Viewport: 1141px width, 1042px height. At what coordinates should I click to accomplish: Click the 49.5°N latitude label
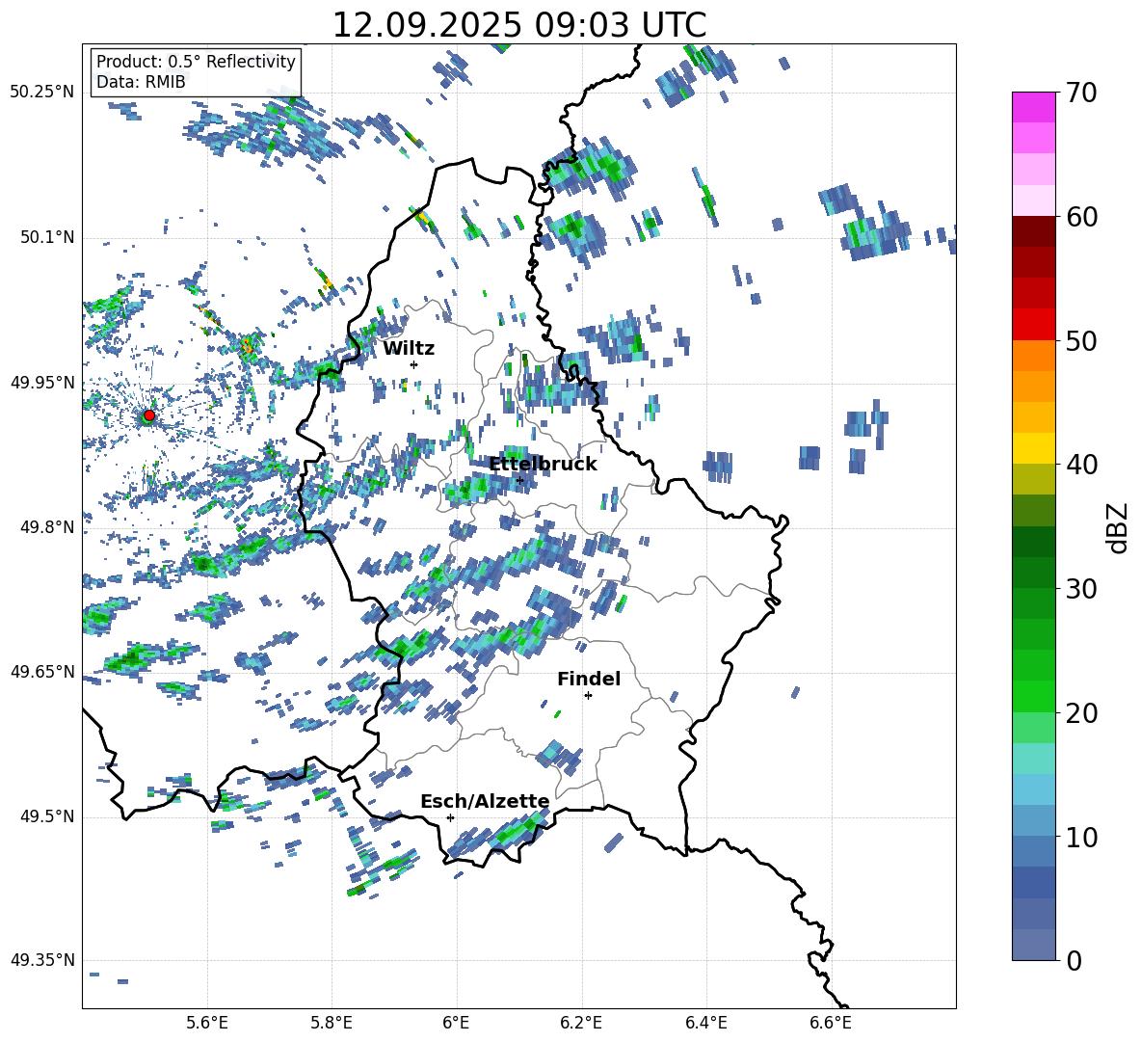pyautogui.click(x=47, y=816)
